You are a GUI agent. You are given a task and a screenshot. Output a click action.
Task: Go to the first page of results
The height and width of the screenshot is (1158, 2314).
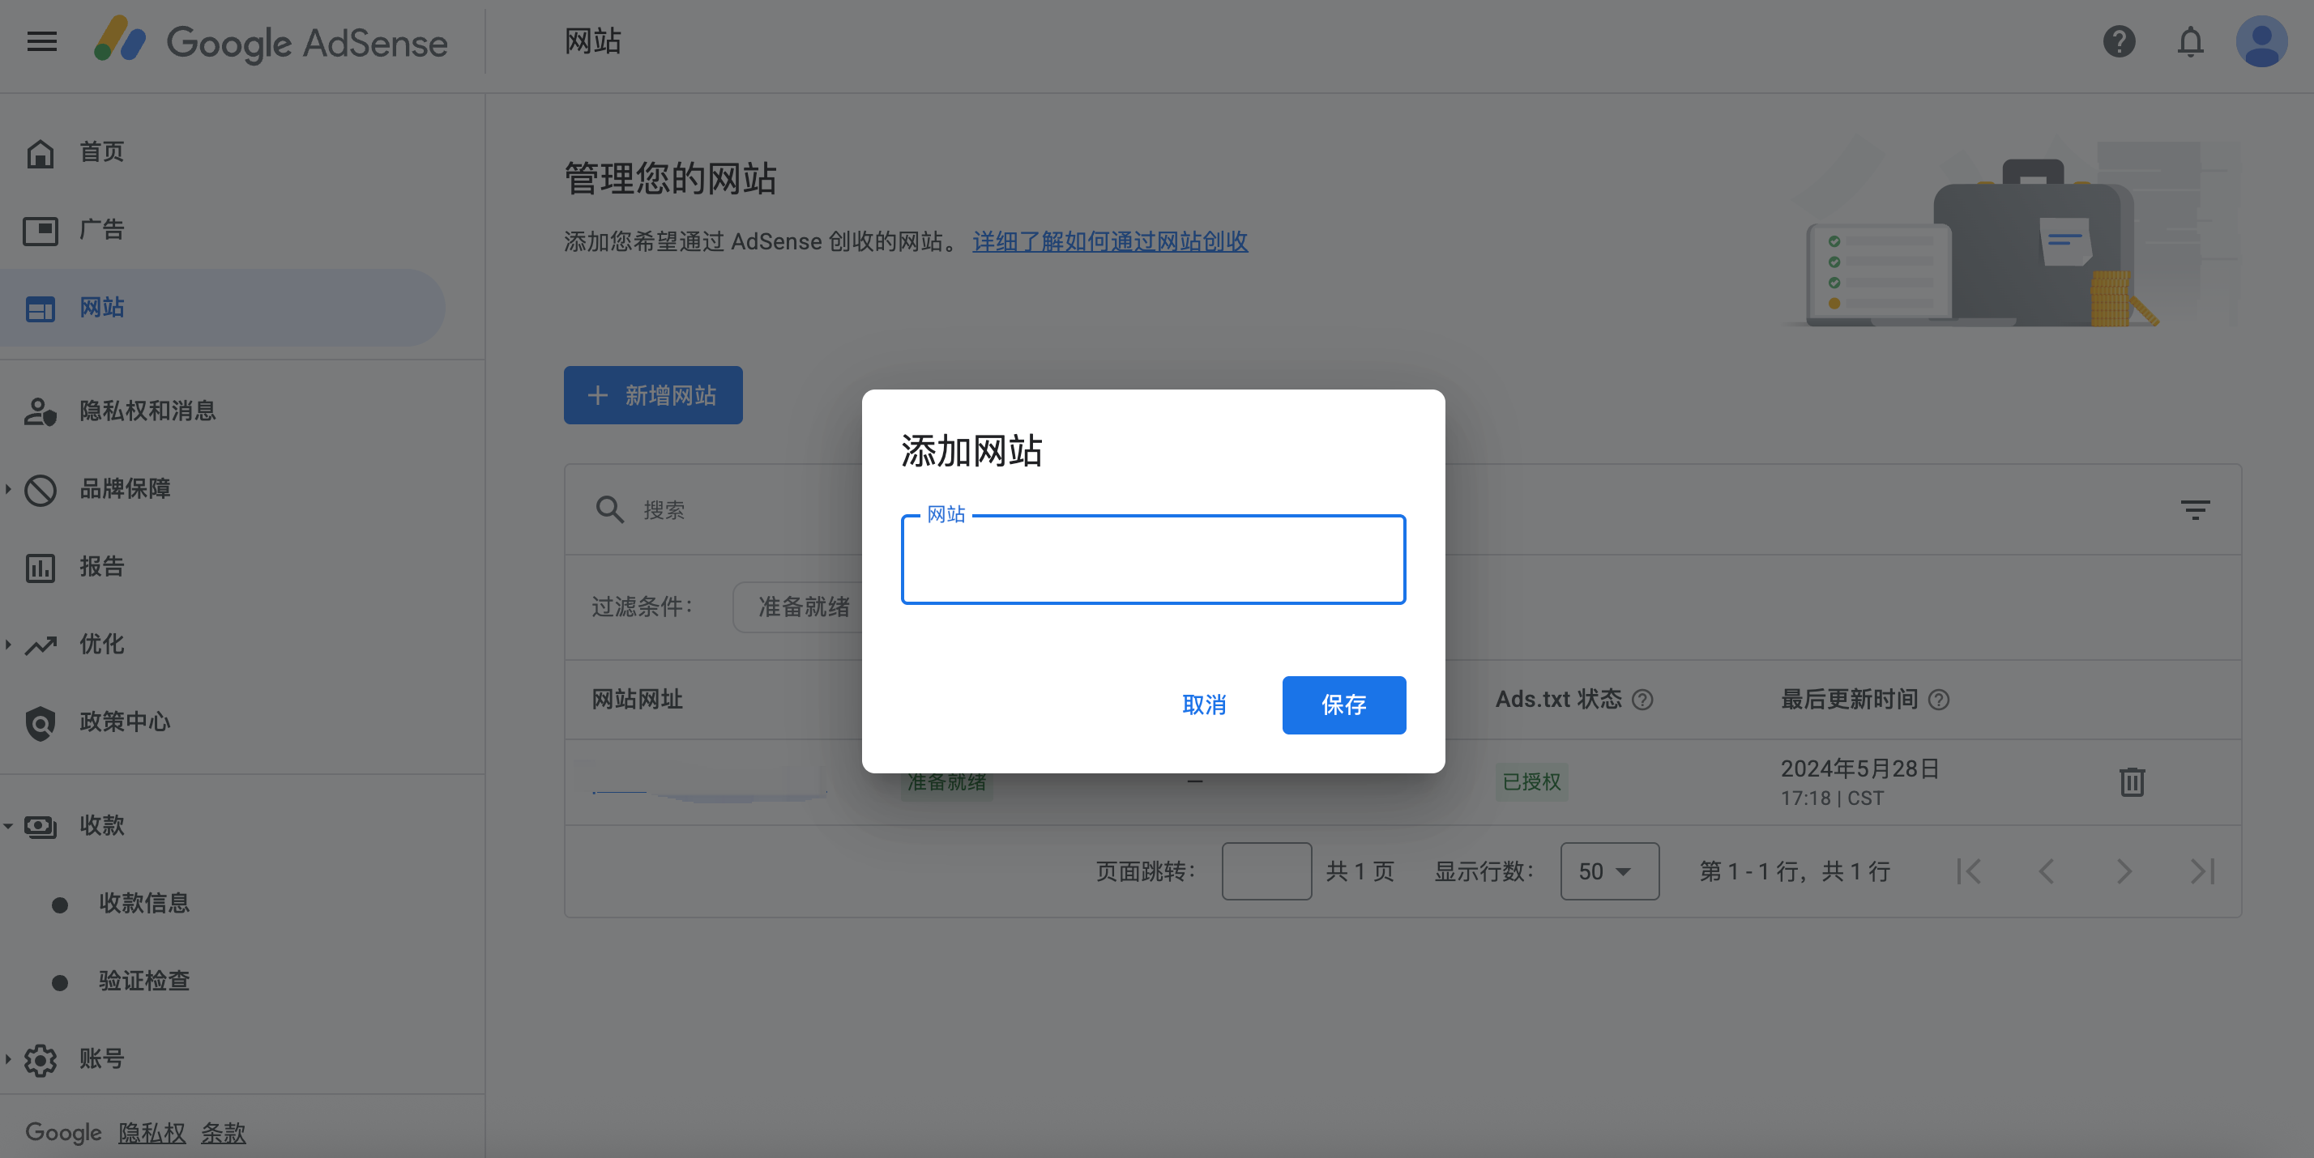pos(1968,871)
